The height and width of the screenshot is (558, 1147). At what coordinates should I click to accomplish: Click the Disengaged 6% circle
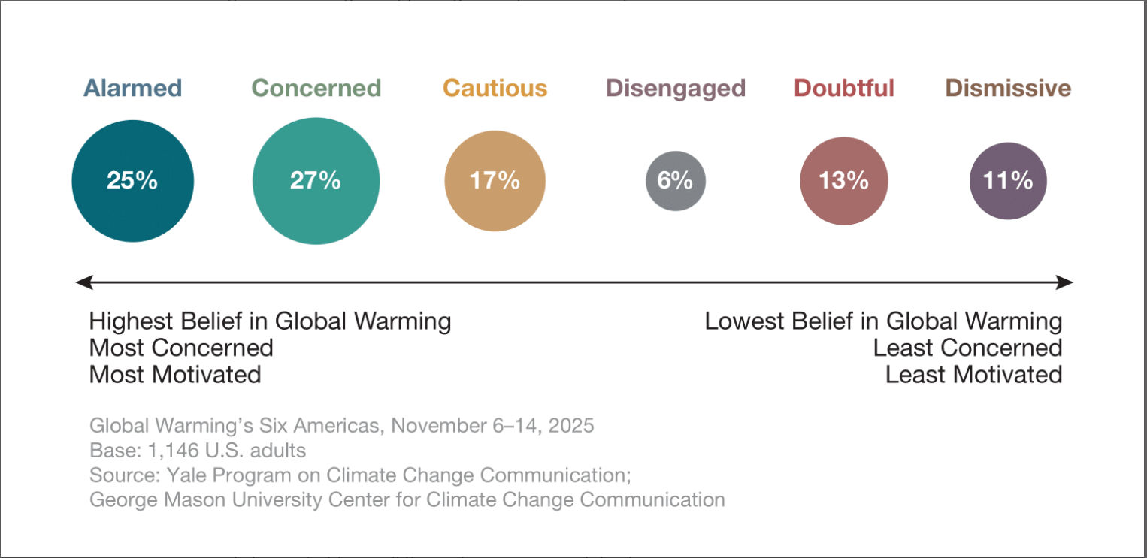[x=676, y=181]
